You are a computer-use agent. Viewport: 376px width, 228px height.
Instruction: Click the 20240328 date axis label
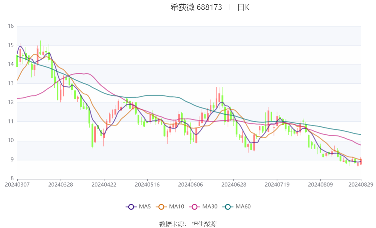click(x=61, y=185)
